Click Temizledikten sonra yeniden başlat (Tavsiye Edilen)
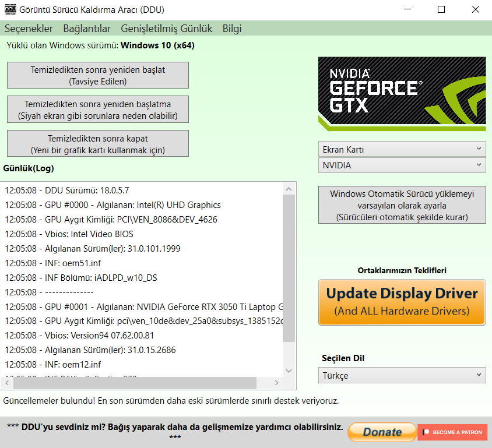The width and height of the screenshot is (492, 448). (98, 75)
